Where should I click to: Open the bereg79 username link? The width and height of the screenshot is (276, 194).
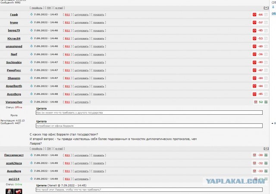(14, 31)
